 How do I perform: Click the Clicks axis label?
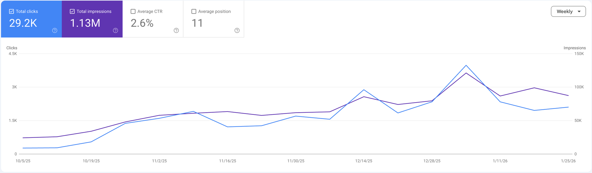click(x=12, y=48)
